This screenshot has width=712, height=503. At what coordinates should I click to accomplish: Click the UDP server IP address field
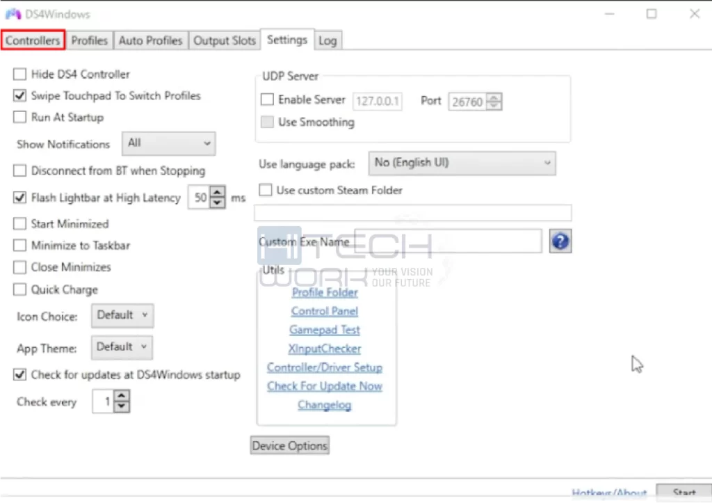[x=378, y=101]
